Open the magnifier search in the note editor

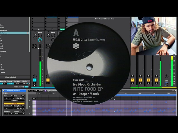pyautogui.click(x=30, y=91)
